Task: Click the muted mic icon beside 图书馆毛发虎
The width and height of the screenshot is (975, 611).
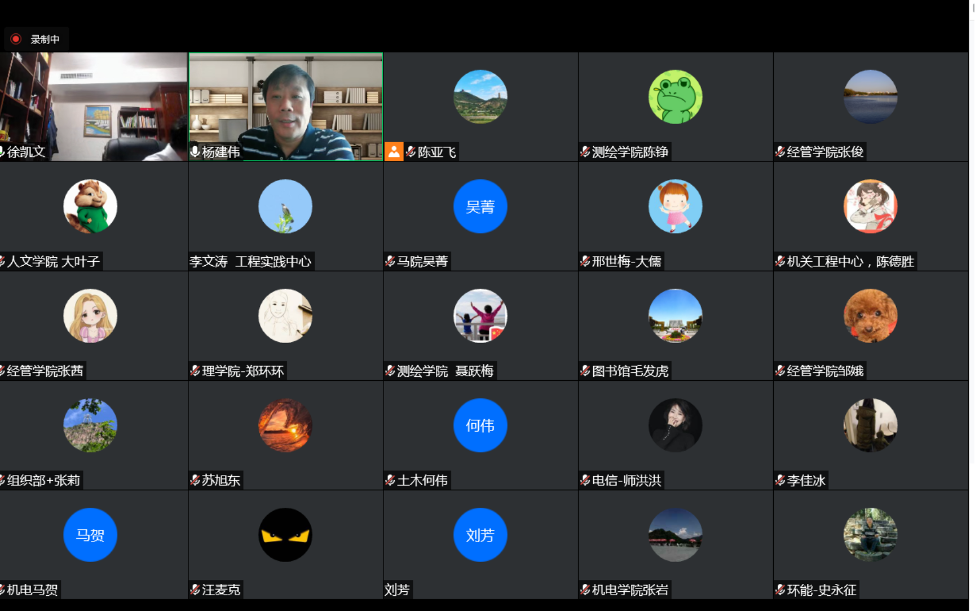Action: pos(585,371)
